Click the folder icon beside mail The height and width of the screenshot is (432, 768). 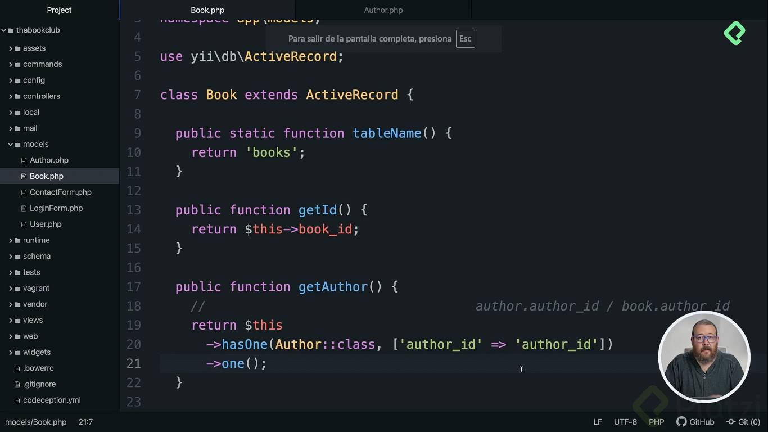(x=17, y=128)
